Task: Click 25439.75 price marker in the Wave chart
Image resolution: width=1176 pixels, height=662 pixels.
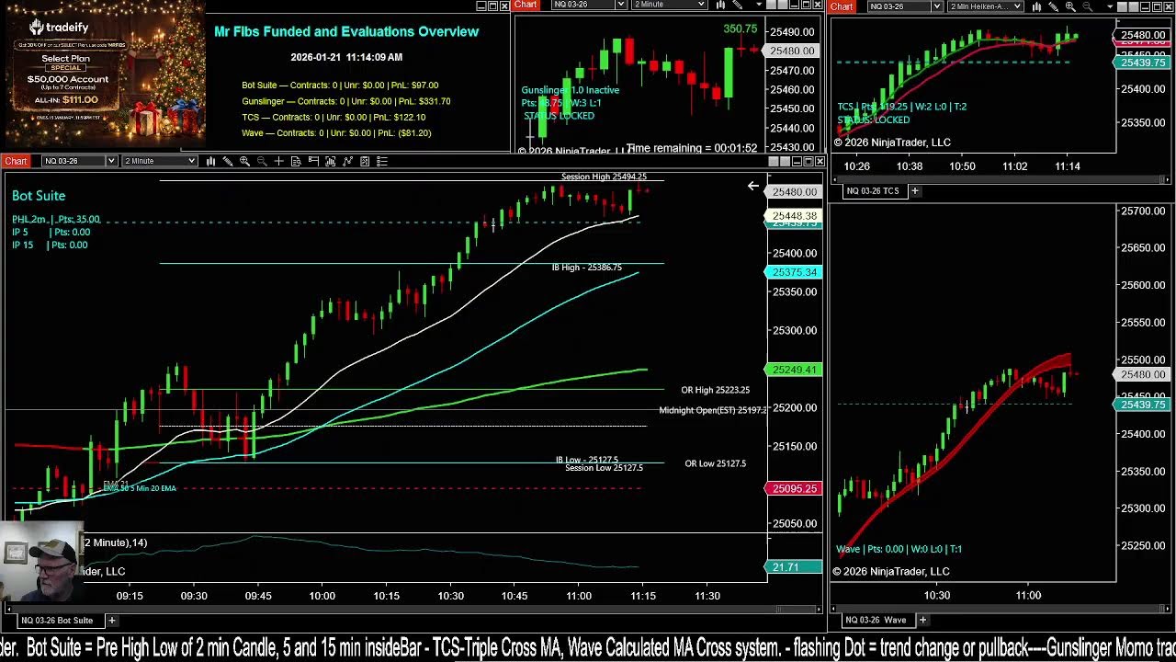Action: (1142, 405)
